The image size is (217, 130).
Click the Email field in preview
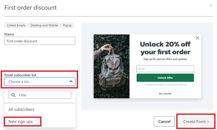(x=165, y=69)
